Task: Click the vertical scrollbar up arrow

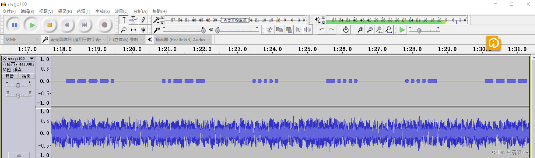Action: coord(533,57)
